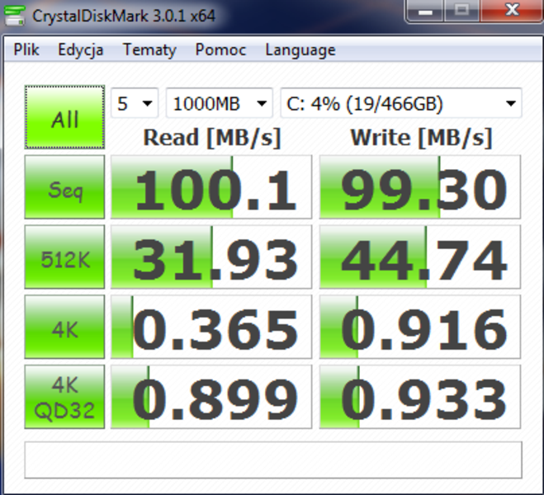Select the Seq read result 100.1
Viewport: 544px width, 495px height.
click(x=211, y=186)
